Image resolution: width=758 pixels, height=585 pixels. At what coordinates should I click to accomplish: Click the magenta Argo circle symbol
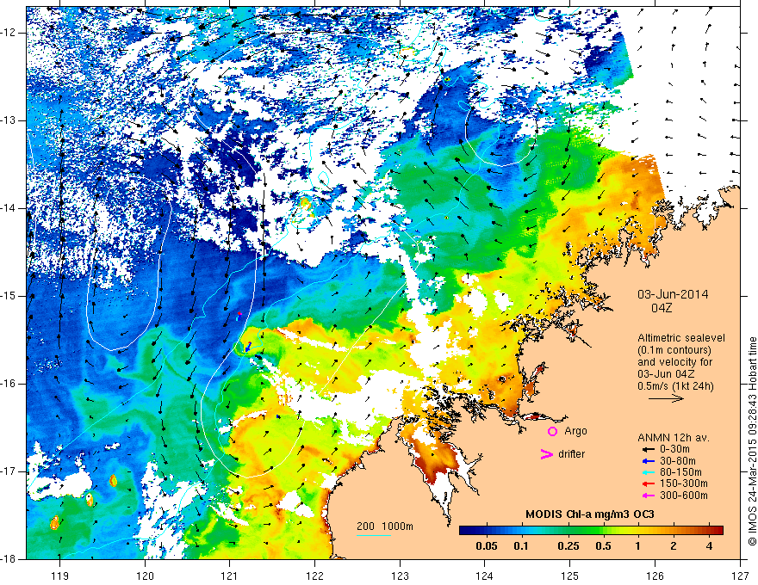tap(552, 432)
